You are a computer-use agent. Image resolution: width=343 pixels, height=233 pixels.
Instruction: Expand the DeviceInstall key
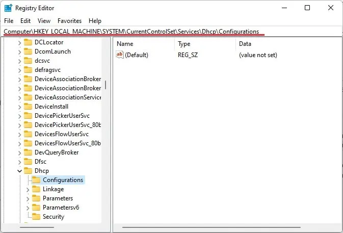click(x=19, y=107)
